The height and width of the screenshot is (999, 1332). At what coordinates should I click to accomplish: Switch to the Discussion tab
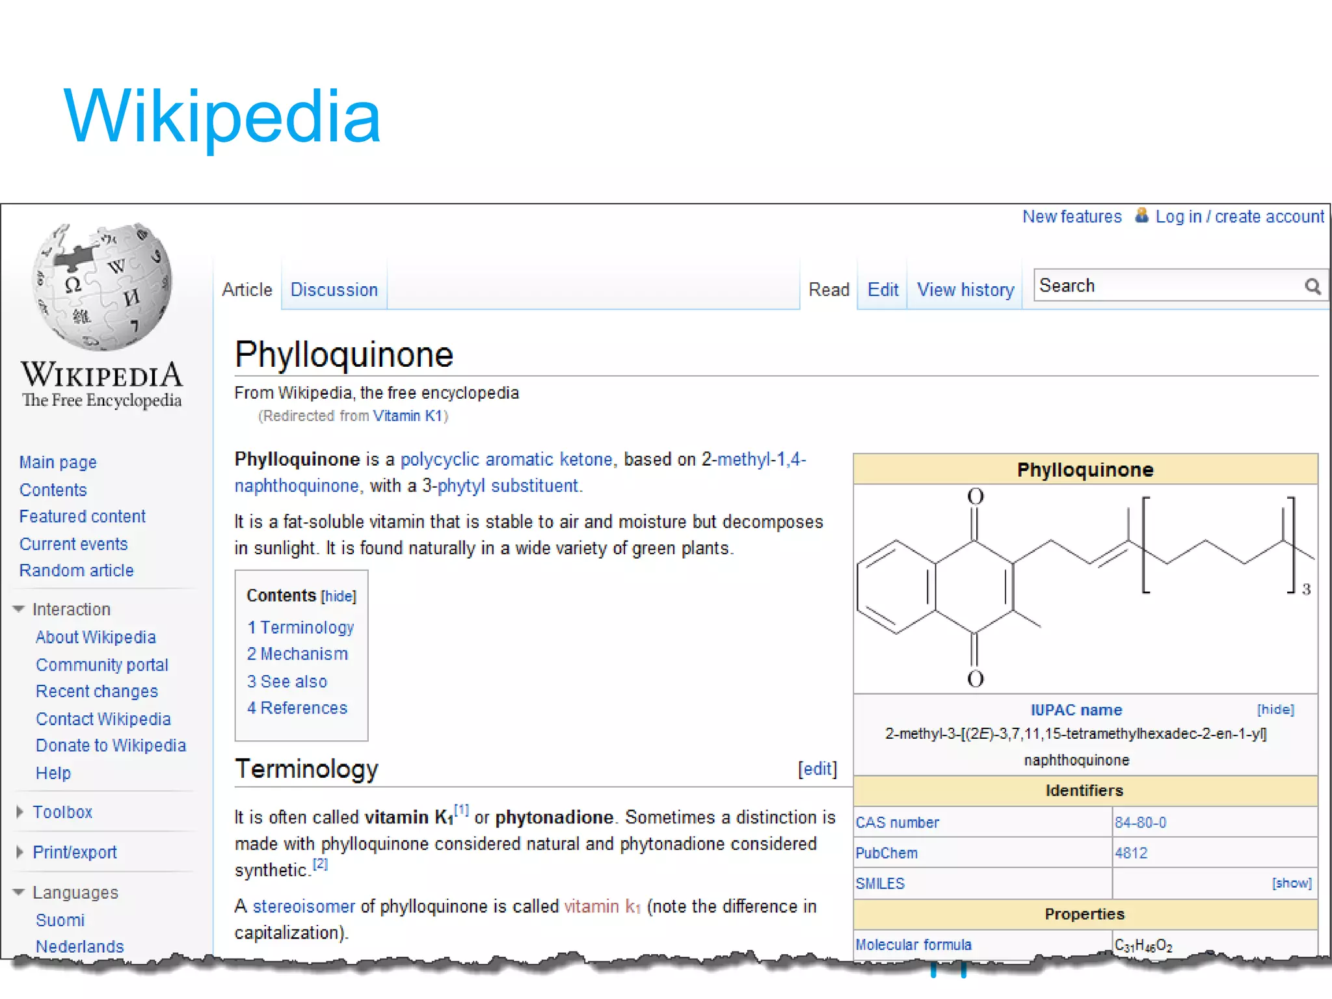tap(334, 289)
